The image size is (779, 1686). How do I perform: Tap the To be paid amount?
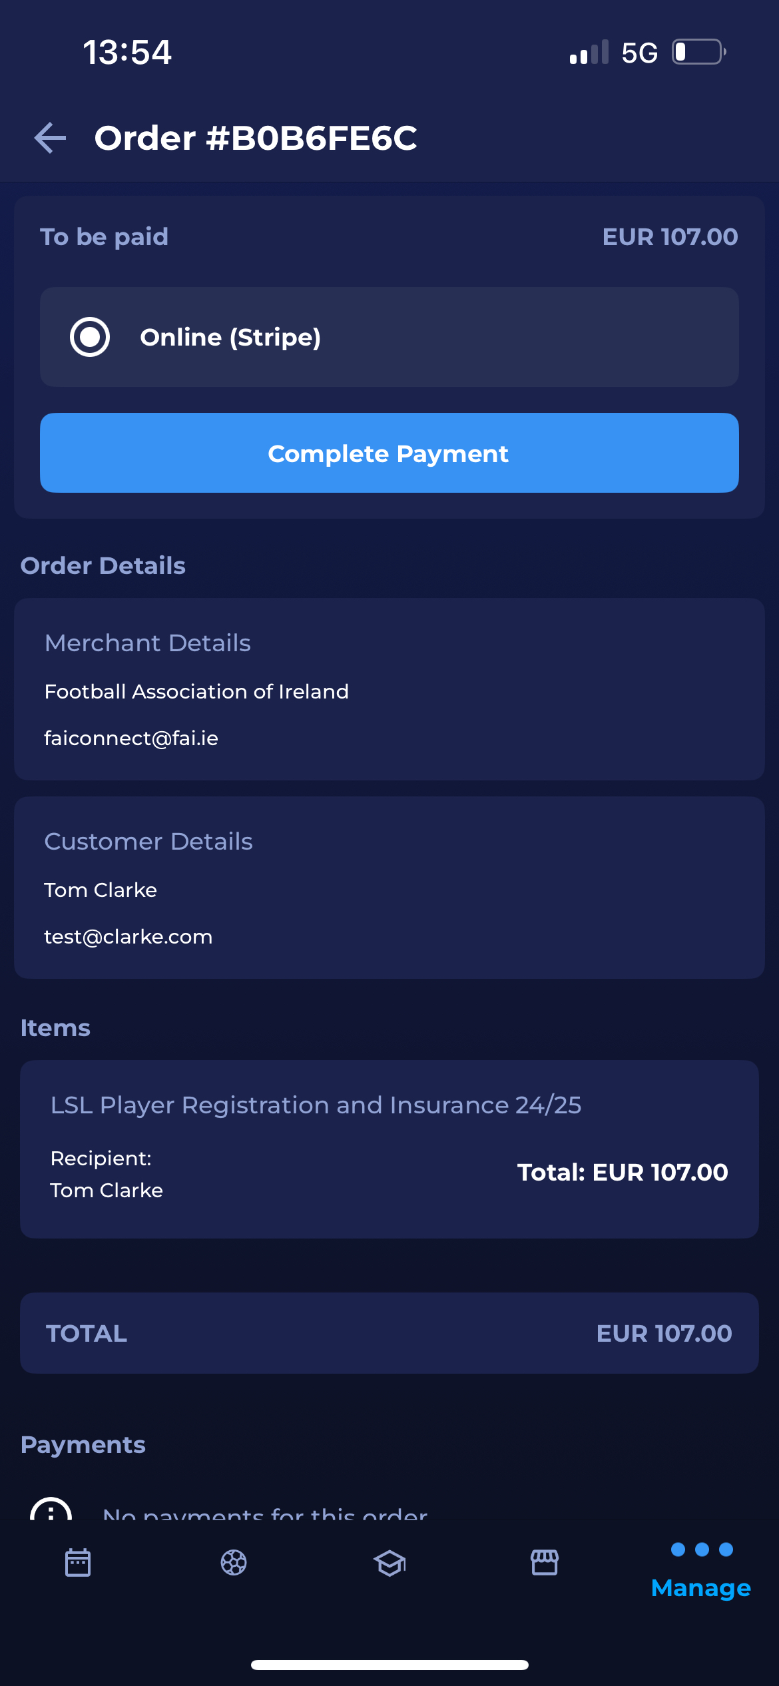(x=670, y=237)
